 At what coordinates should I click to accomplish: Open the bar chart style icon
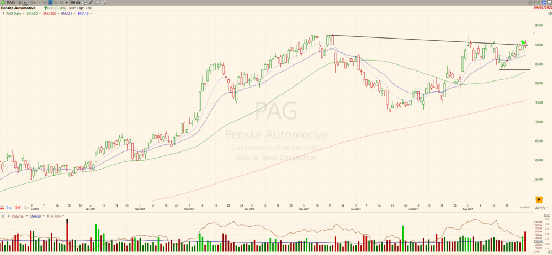(78, 2)
